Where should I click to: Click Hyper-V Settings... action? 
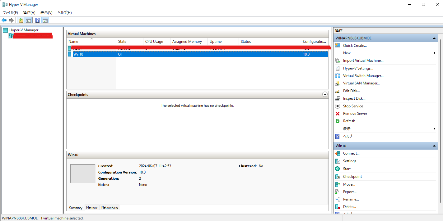[358, 68]
